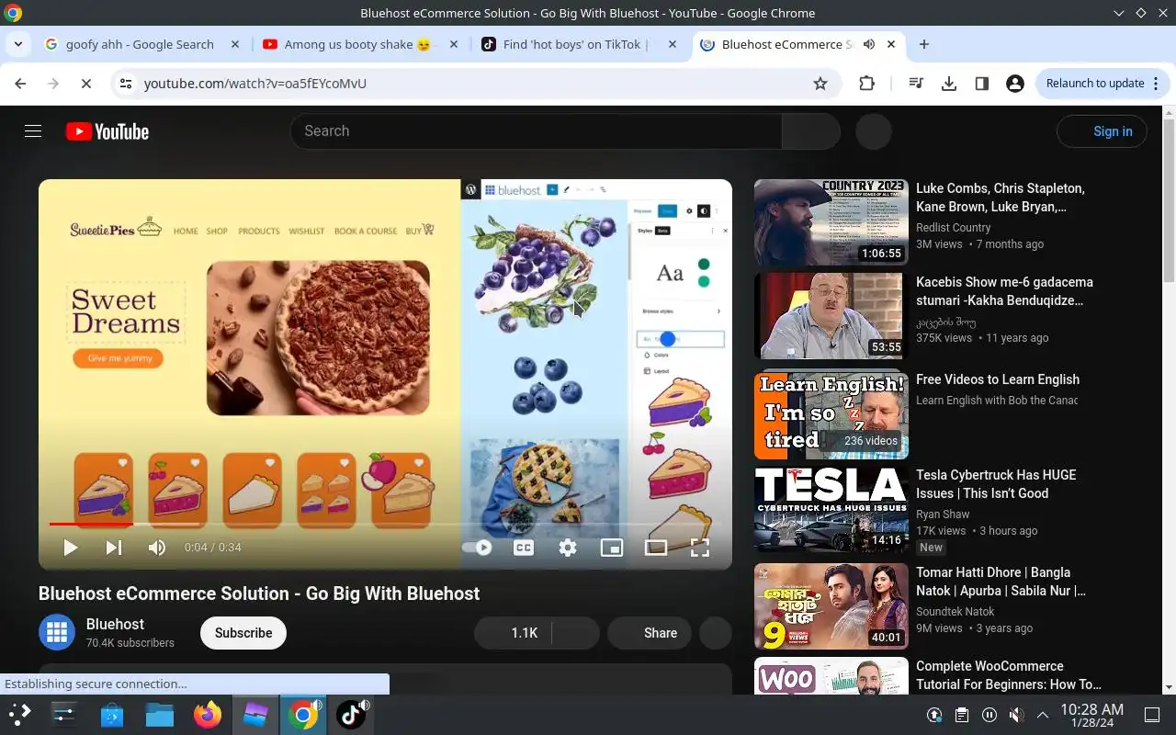
Task: Open the YouTube guide hamburger menu
Action: (33, 131)
